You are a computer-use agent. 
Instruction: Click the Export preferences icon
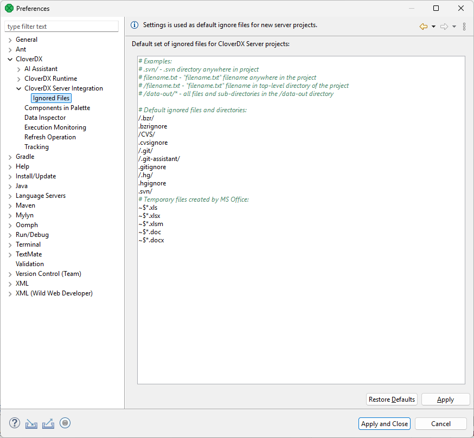(48, 423)
